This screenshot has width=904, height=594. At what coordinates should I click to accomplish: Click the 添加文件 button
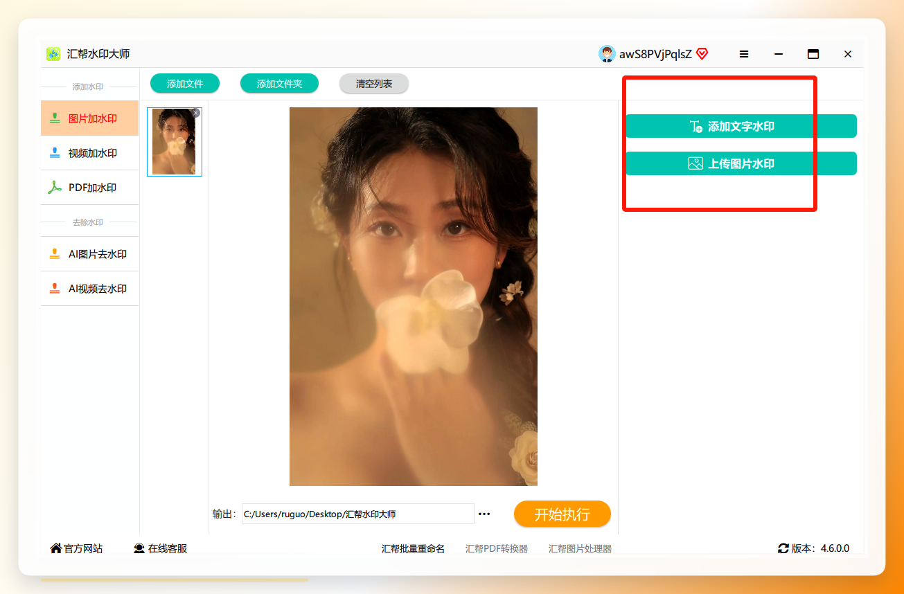tap(185, 84)
